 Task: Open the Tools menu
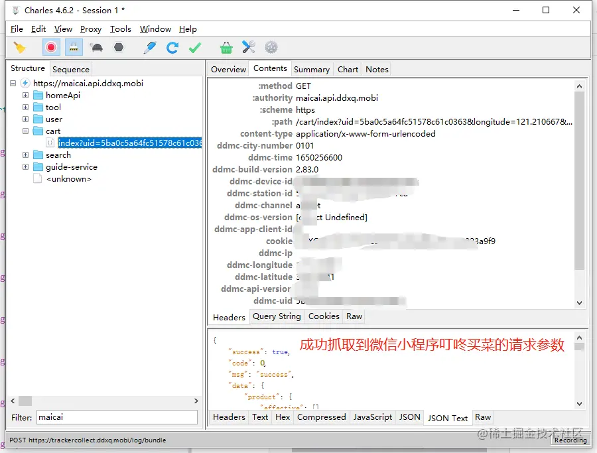coord(120,29)
